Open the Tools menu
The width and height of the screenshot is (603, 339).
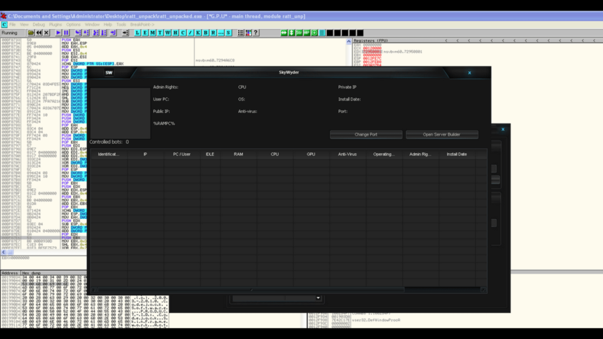tap(121, 25)
